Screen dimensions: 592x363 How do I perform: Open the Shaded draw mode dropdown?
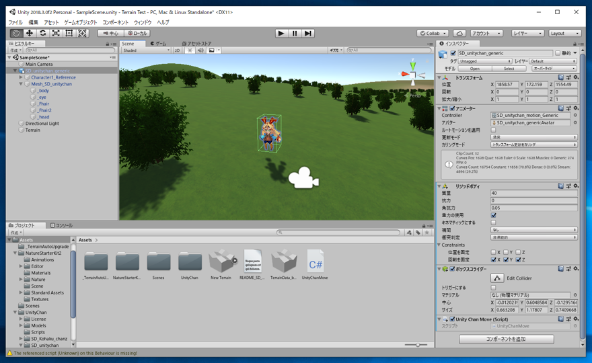tap(146, 50)
